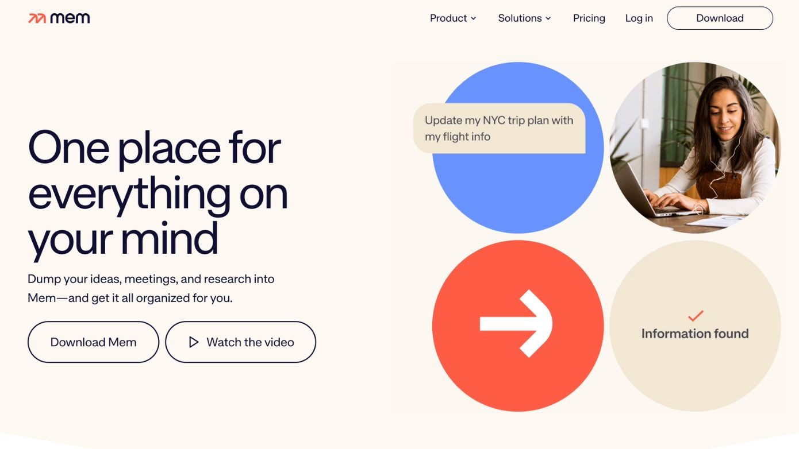Image resolution: width=799 pixels, height=449 pixels.
Task: Open the Pricing page
Action: (x=589, y=18)
